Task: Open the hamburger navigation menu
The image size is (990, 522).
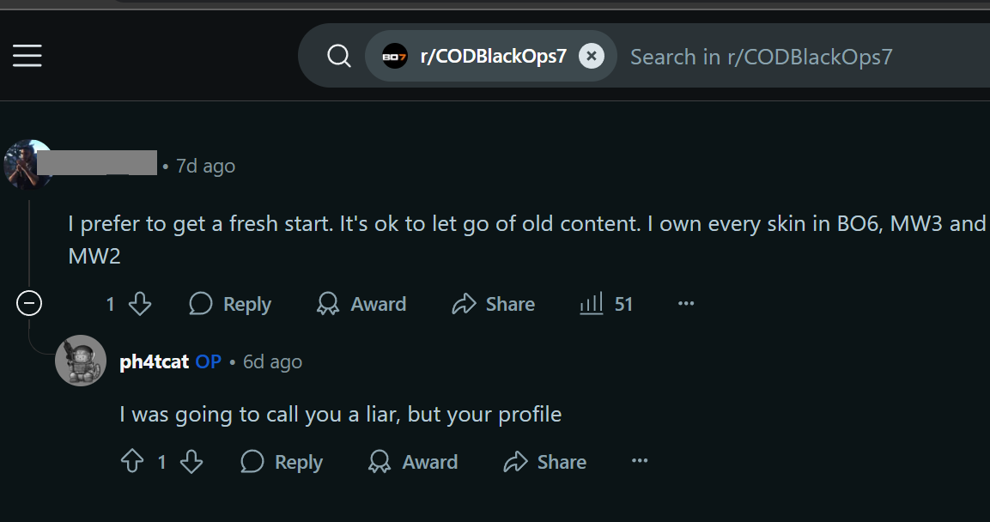Action: click(27, 56)
